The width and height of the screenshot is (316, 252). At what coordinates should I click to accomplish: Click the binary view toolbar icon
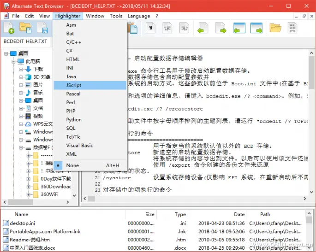(x=292, y=28)
